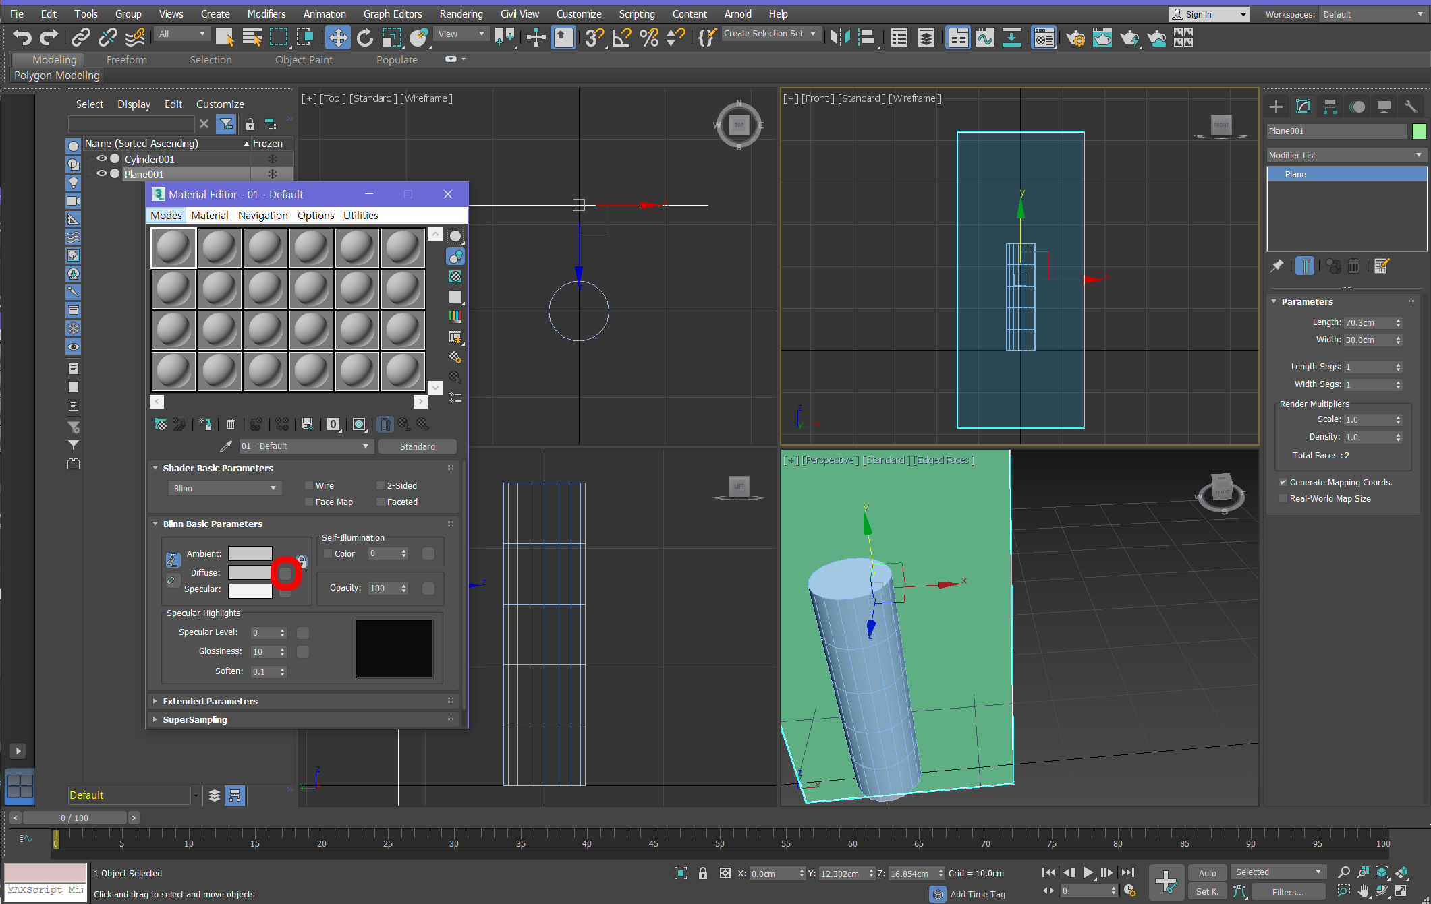1431x904 pixels.
Task: Open the Rendering menu
Action: [x=461, y=13]
